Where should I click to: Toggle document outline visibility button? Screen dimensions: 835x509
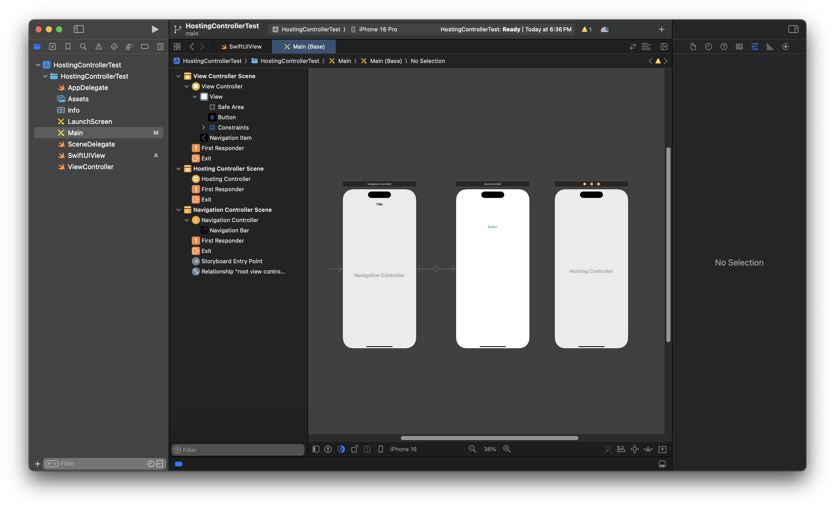(x=315, y=449)
